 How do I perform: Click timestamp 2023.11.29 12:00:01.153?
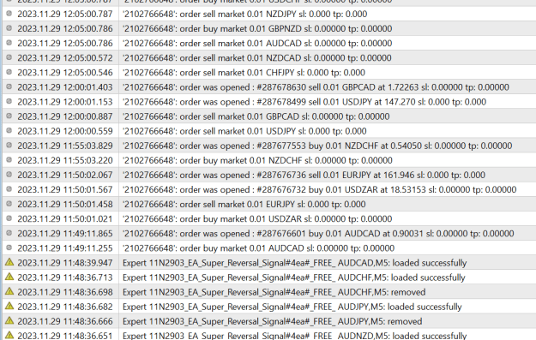[x=65, y=102]
